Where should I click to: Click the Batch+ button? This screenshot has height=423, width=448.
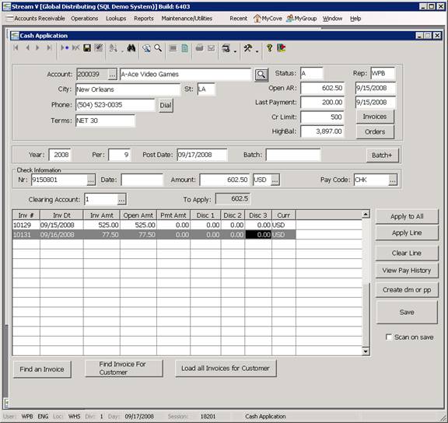[383, 156]
